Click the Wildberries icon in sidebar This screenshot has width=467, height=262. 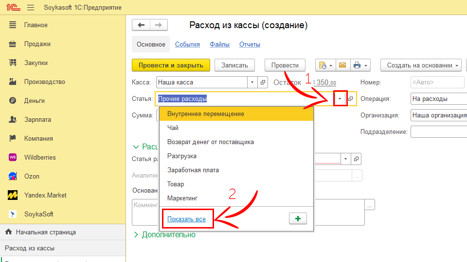coord(13,157)
